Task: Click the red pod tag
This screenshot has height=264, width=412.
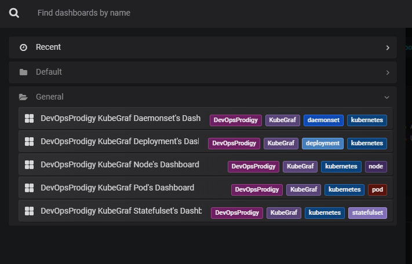Action: (x=377, y=189)
